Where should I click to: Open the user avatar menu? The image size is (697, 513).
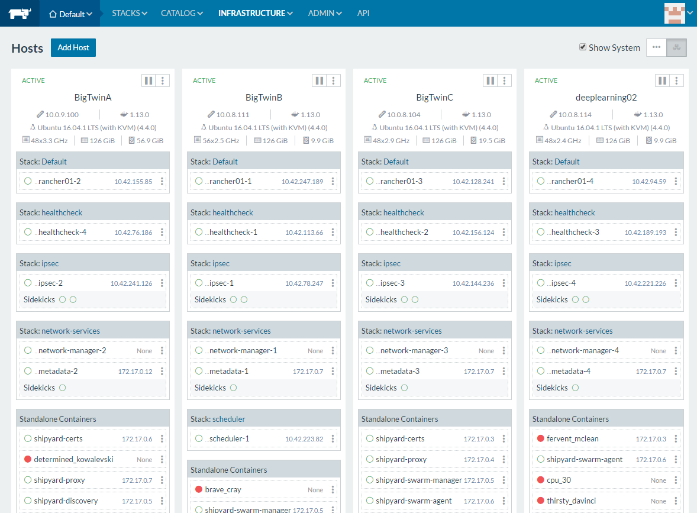(677, 13)
